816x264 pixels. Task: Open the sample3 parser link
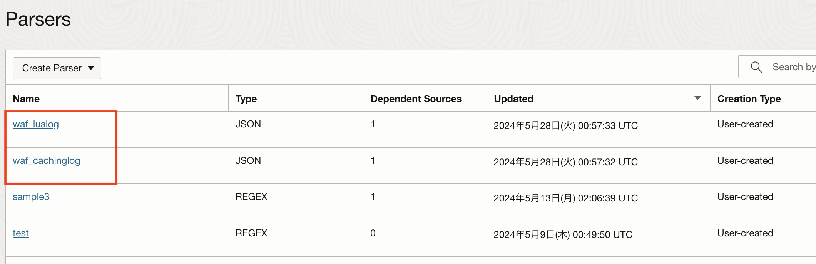31,197
